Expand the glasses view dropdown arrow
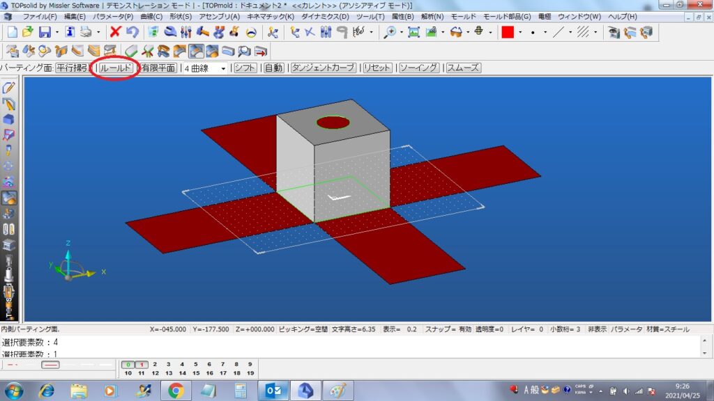 (468, 32)
